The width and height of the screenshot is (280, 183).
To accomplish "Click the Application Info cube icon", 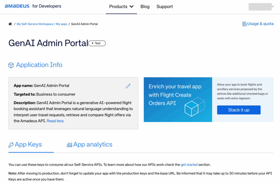I will point(11,65).
